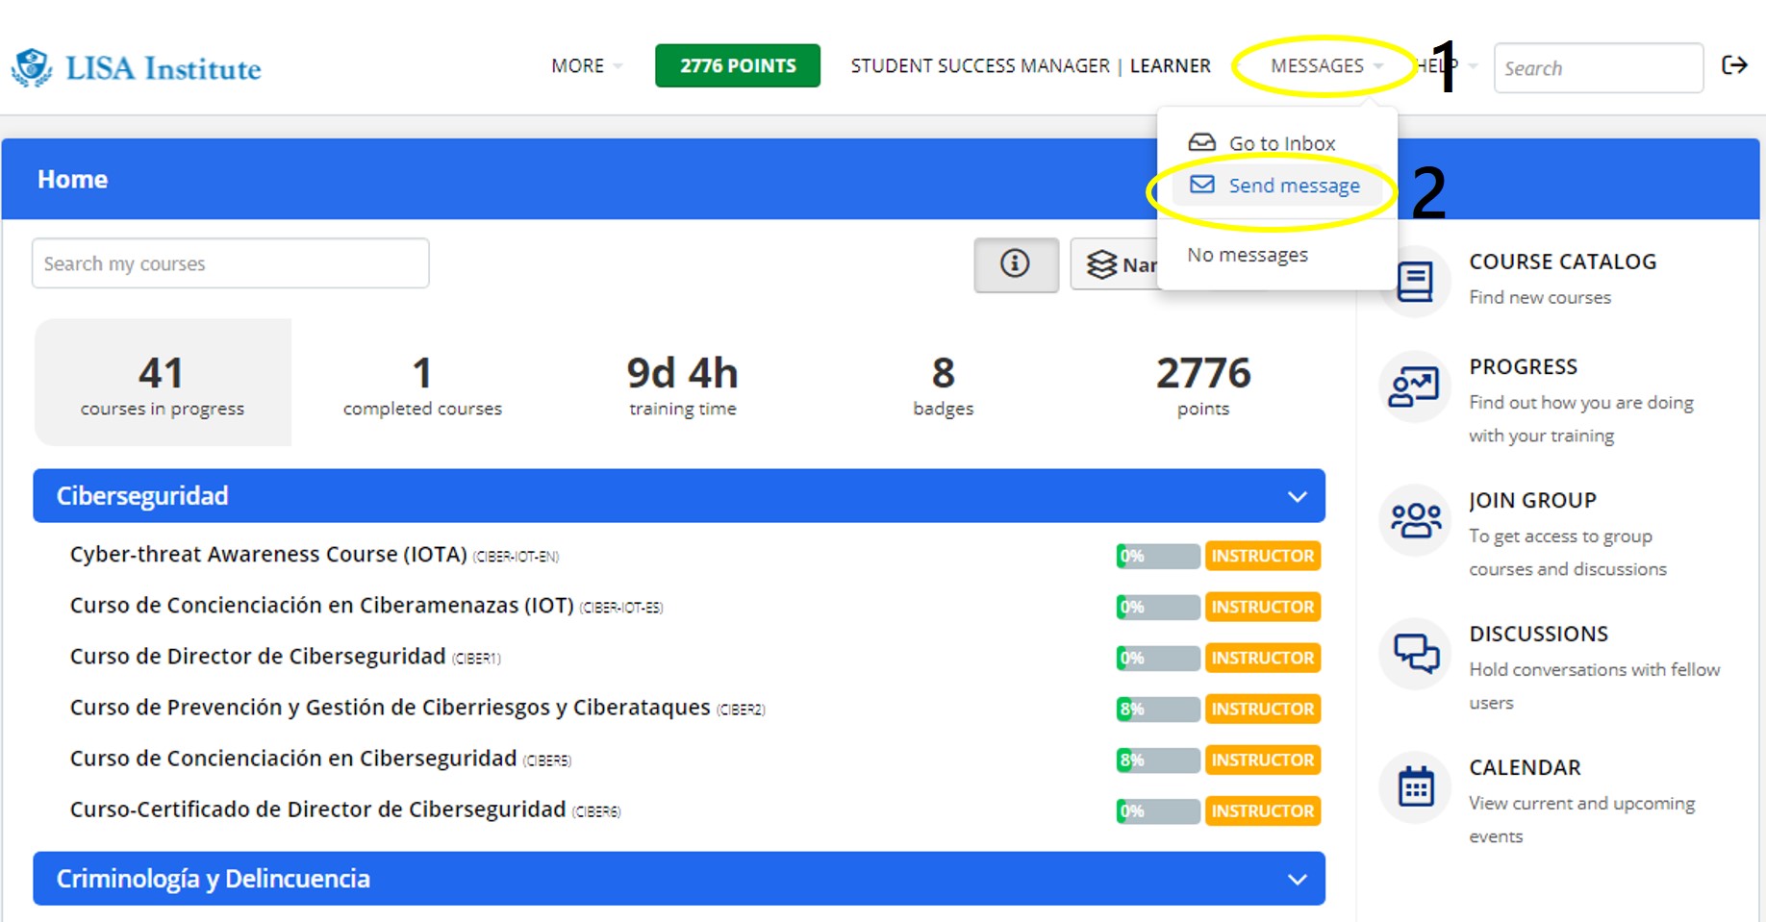The image size is (1766, 922).
Task: Choose Send message from the menu
Action: pyautogui.click(x=1293, y=186)
